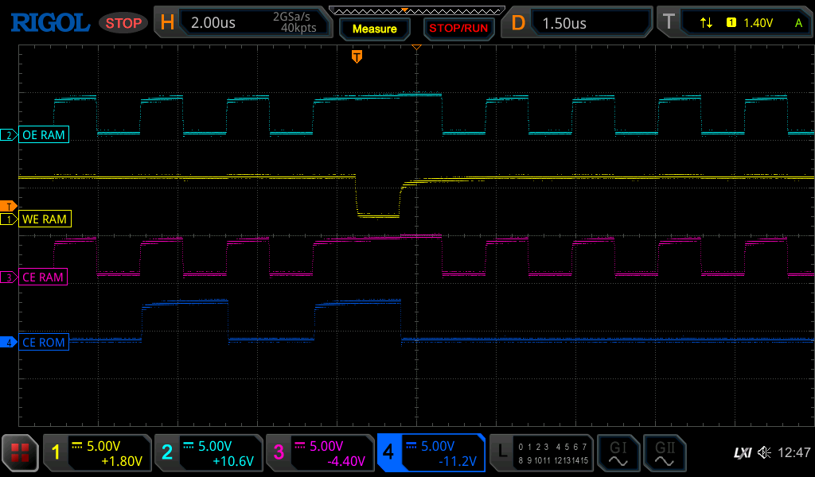Open the GII source generator panel

[665, 452]
